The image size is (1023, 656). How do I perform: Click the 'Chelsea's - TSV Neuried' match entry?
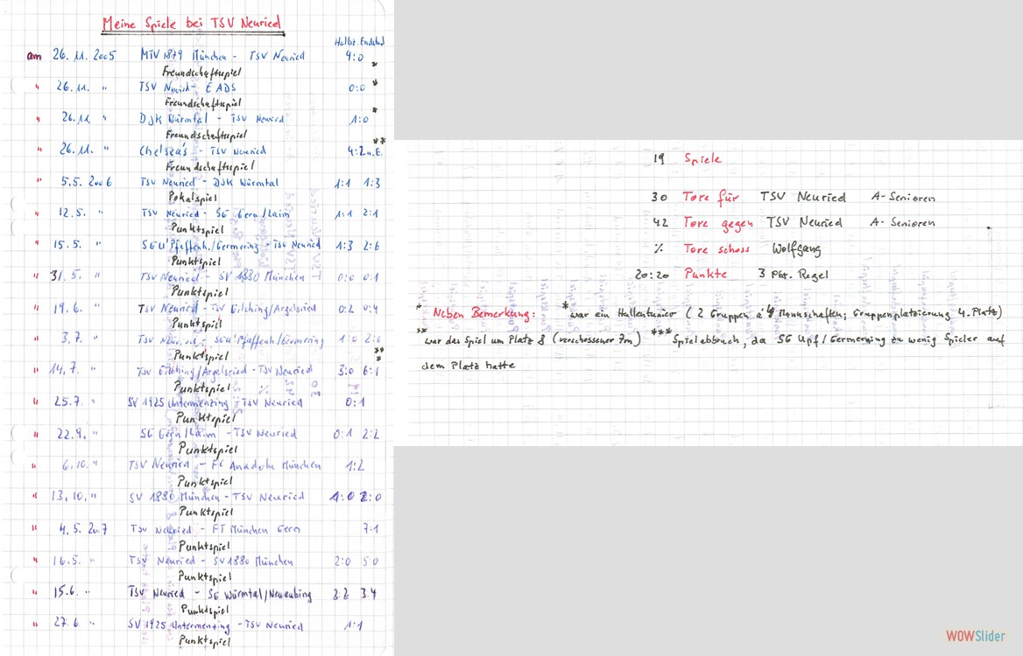203,150
